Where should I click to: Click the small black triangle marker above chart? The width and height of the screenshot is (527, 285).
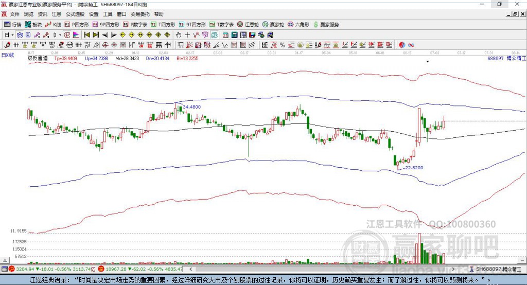pos(428,62)
